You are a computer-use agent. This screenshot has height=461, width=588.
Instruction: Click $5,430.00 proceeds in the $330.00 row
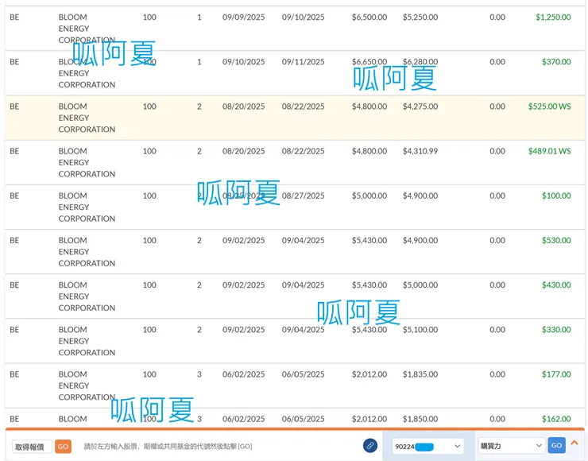(x=369, y=330)
